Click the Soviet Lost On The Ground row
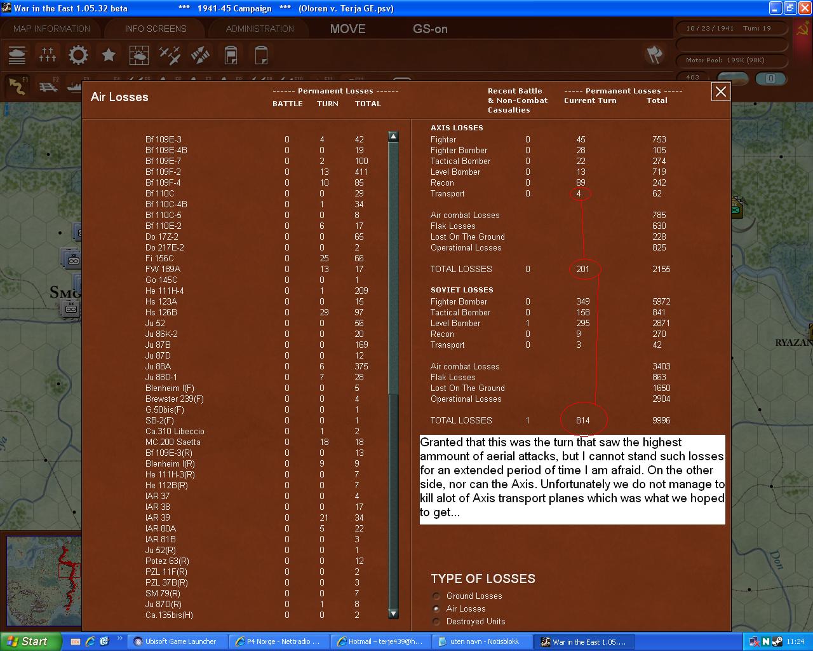 click(550, 388)
